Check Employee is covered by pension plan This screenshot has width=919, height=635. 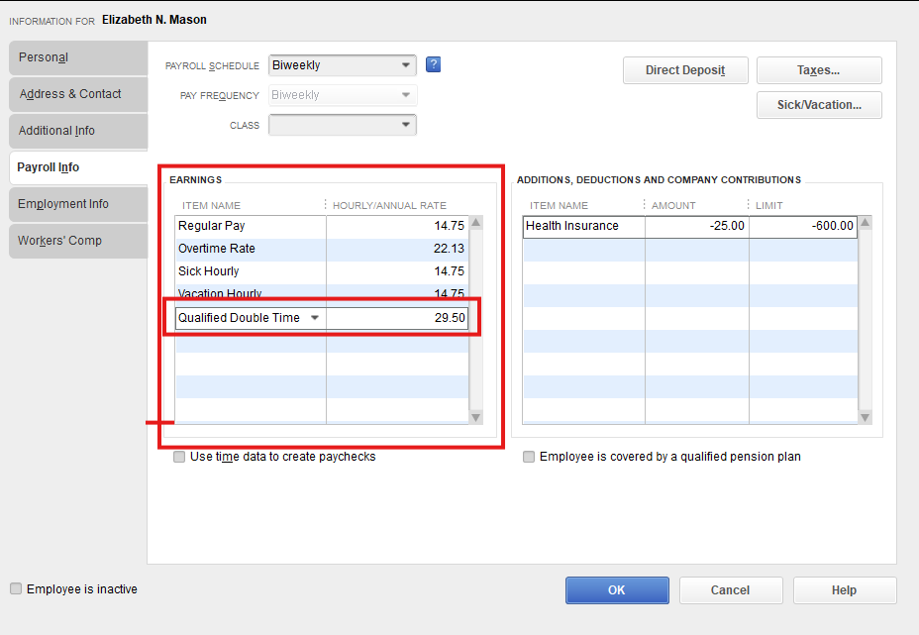point(529,457)
